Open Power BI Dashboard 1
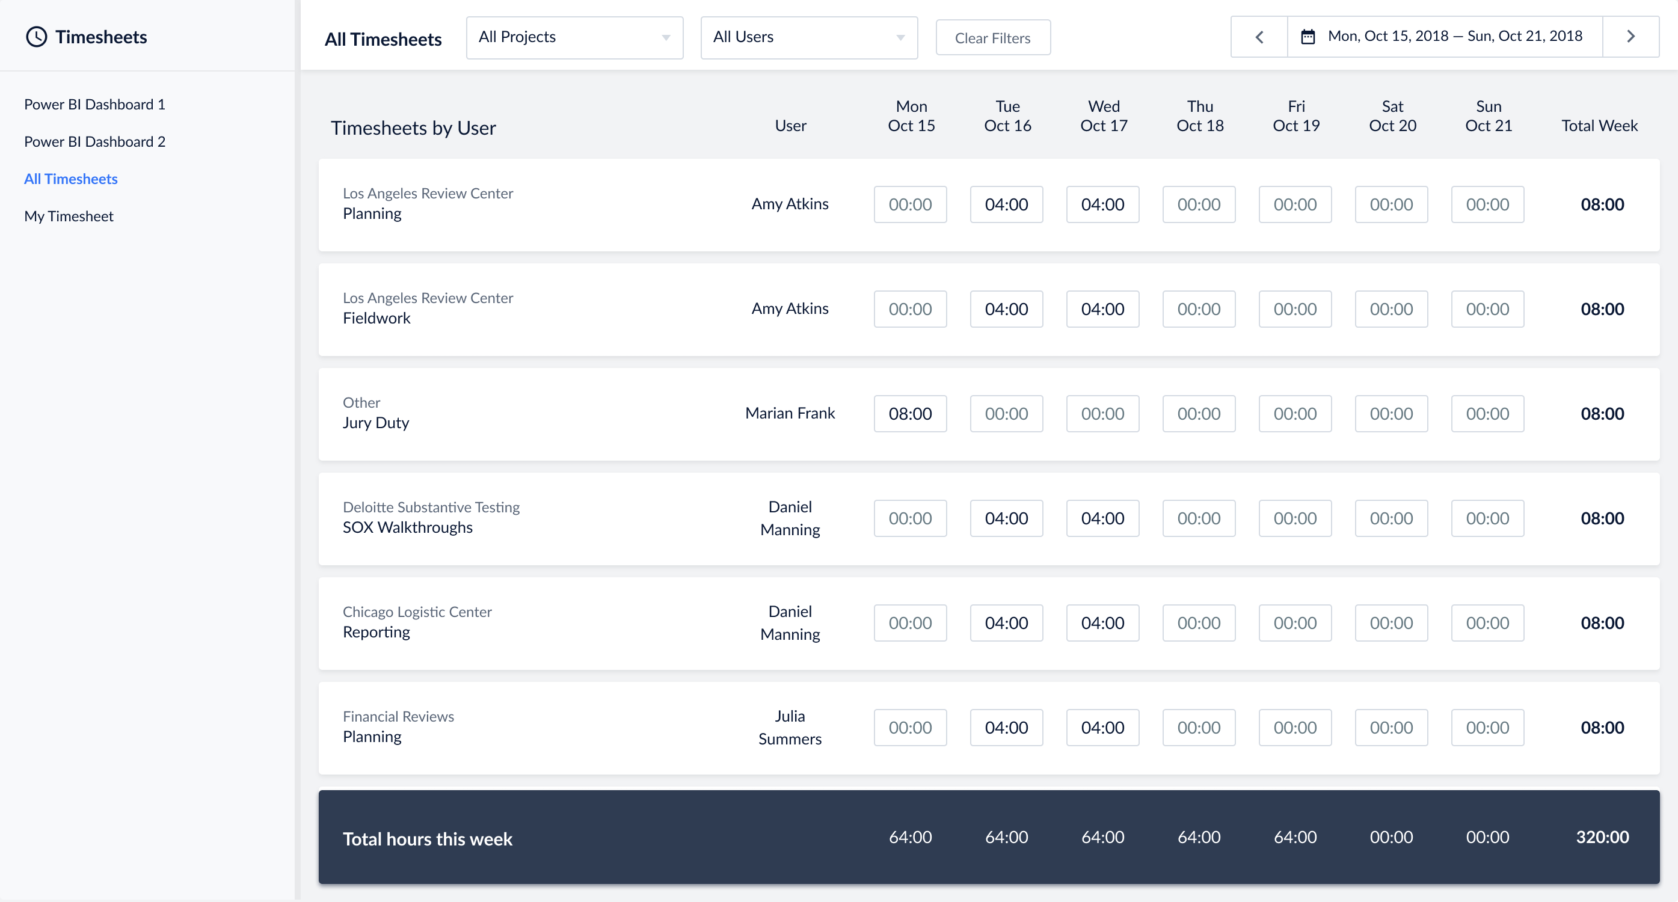 [94, 103]
